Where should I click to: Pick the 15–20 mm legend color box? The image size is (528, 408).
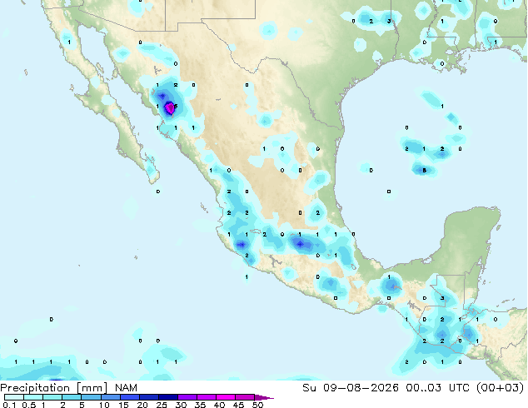point(129,397)
